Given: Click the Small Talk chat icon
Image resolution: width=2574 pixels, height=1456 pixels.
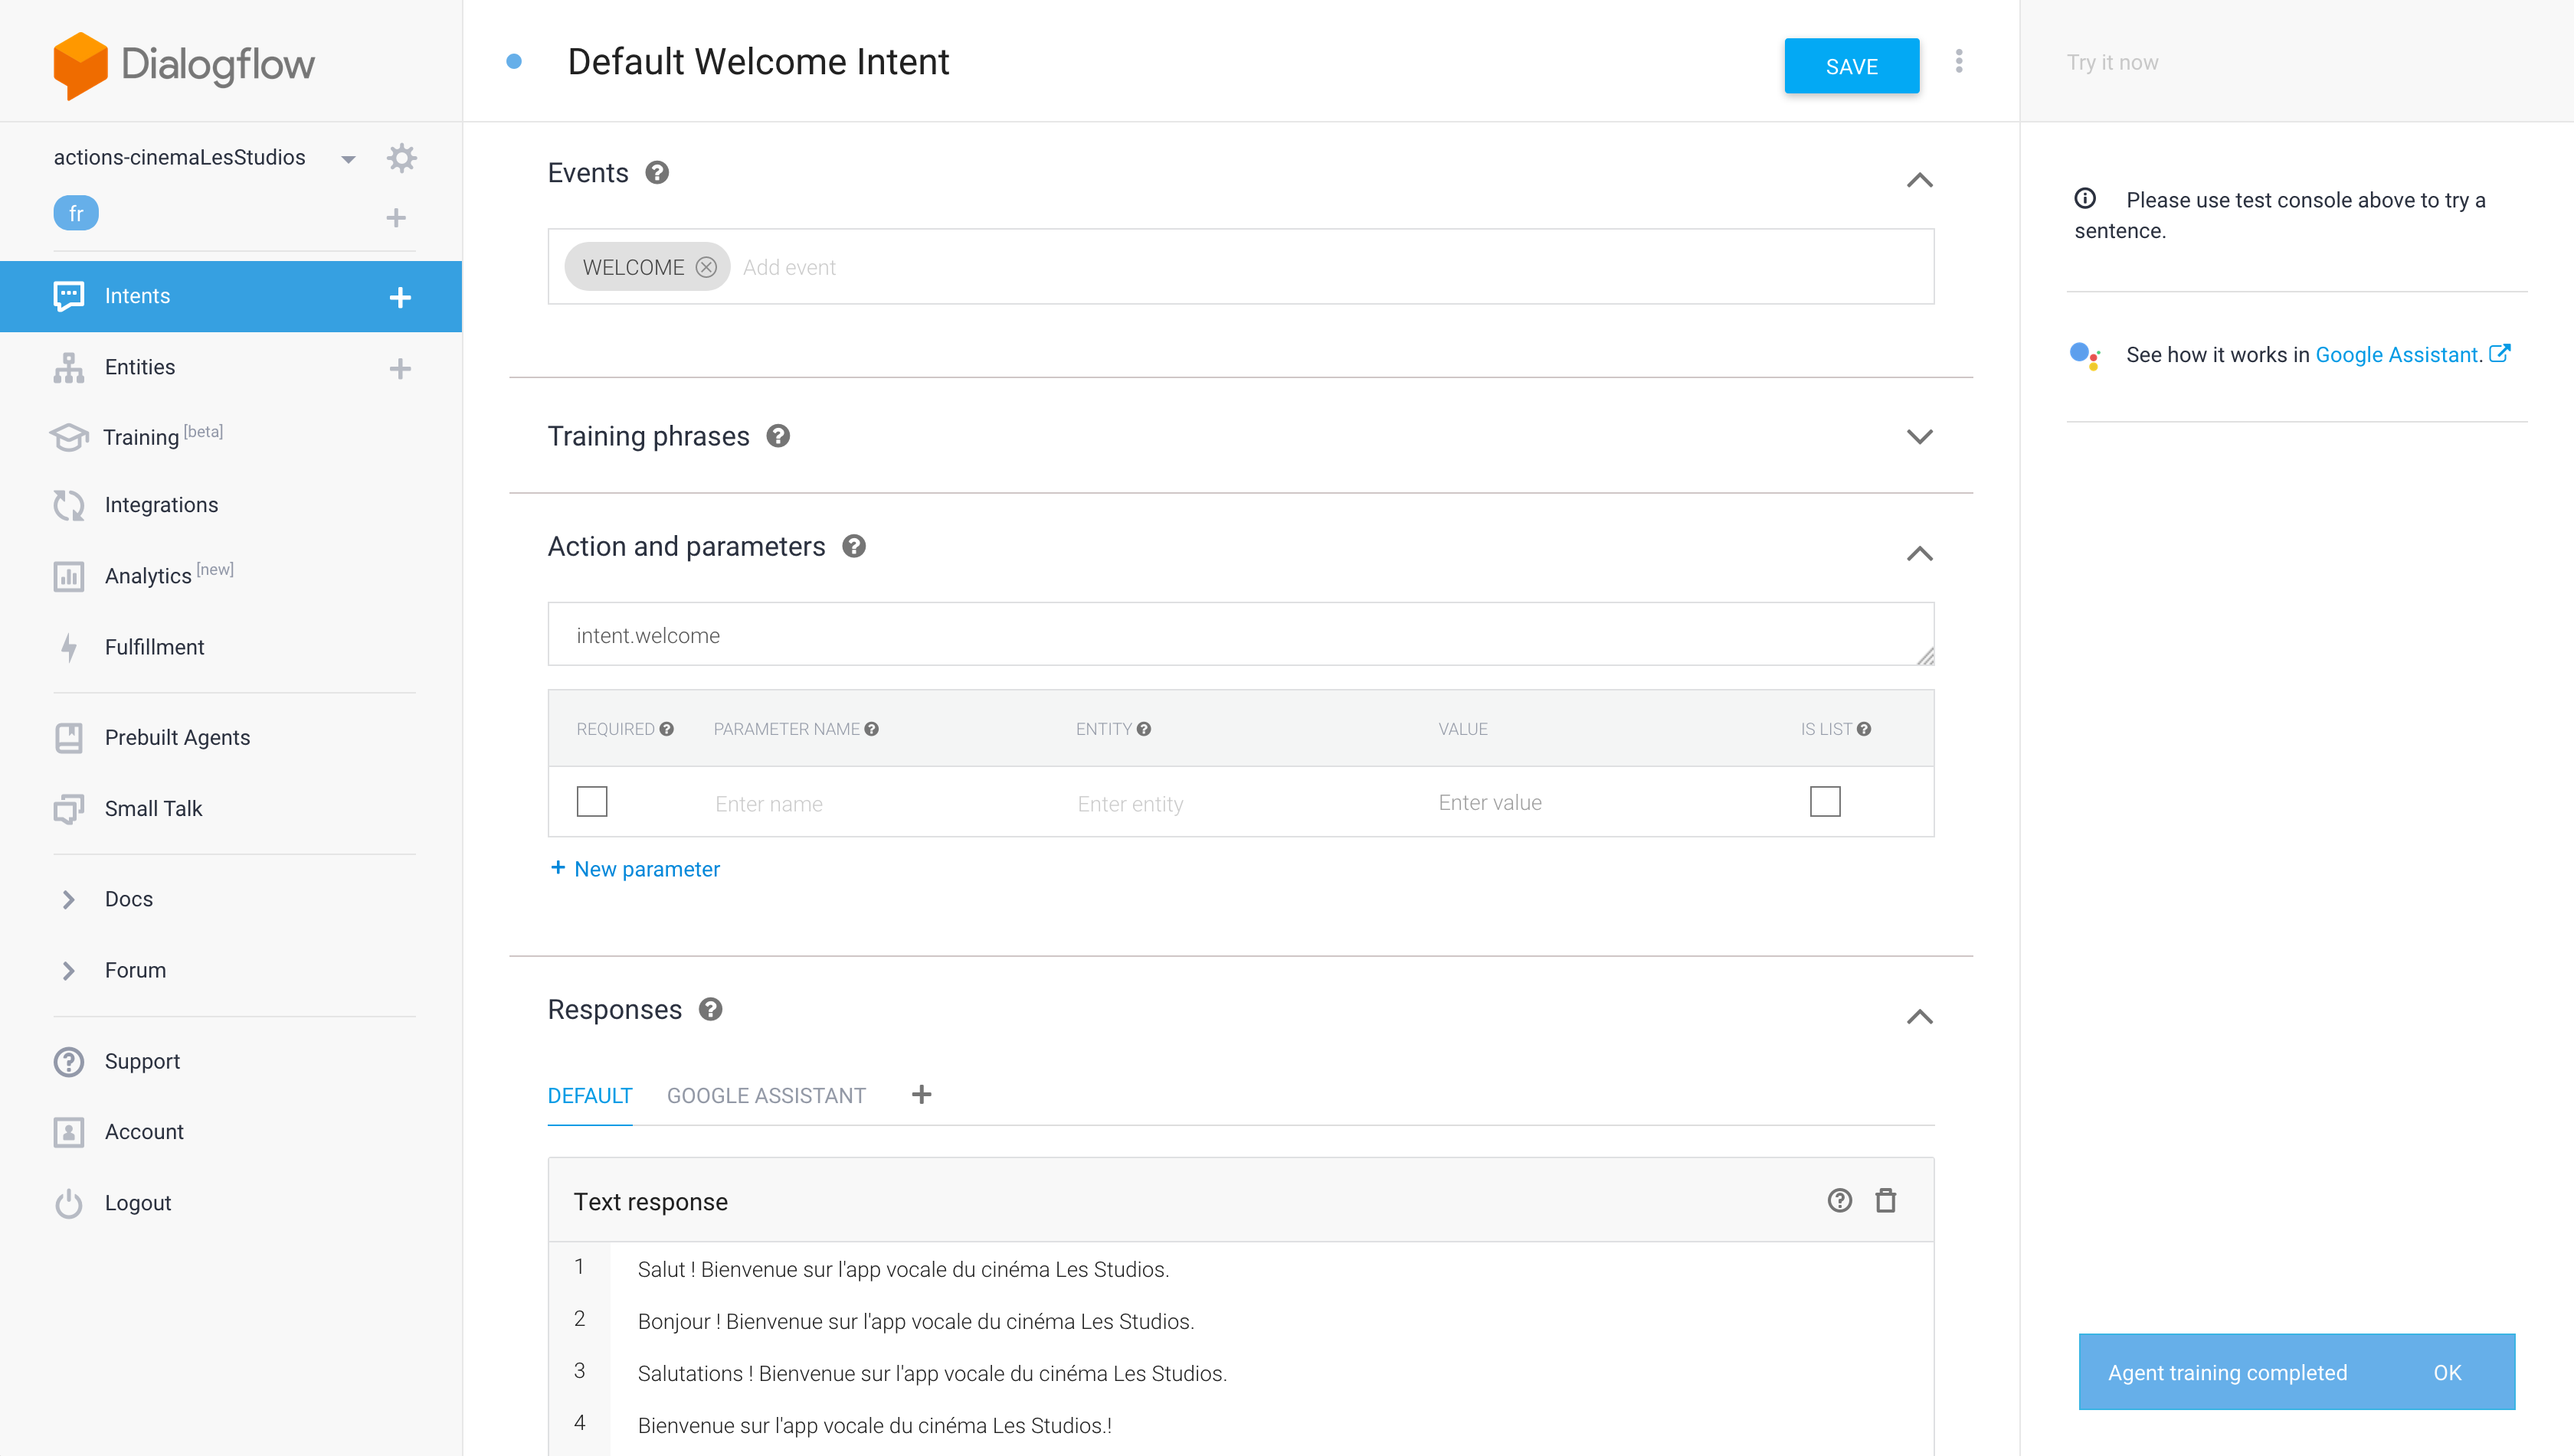Looking at the screenshot, I should pos(69,808).
